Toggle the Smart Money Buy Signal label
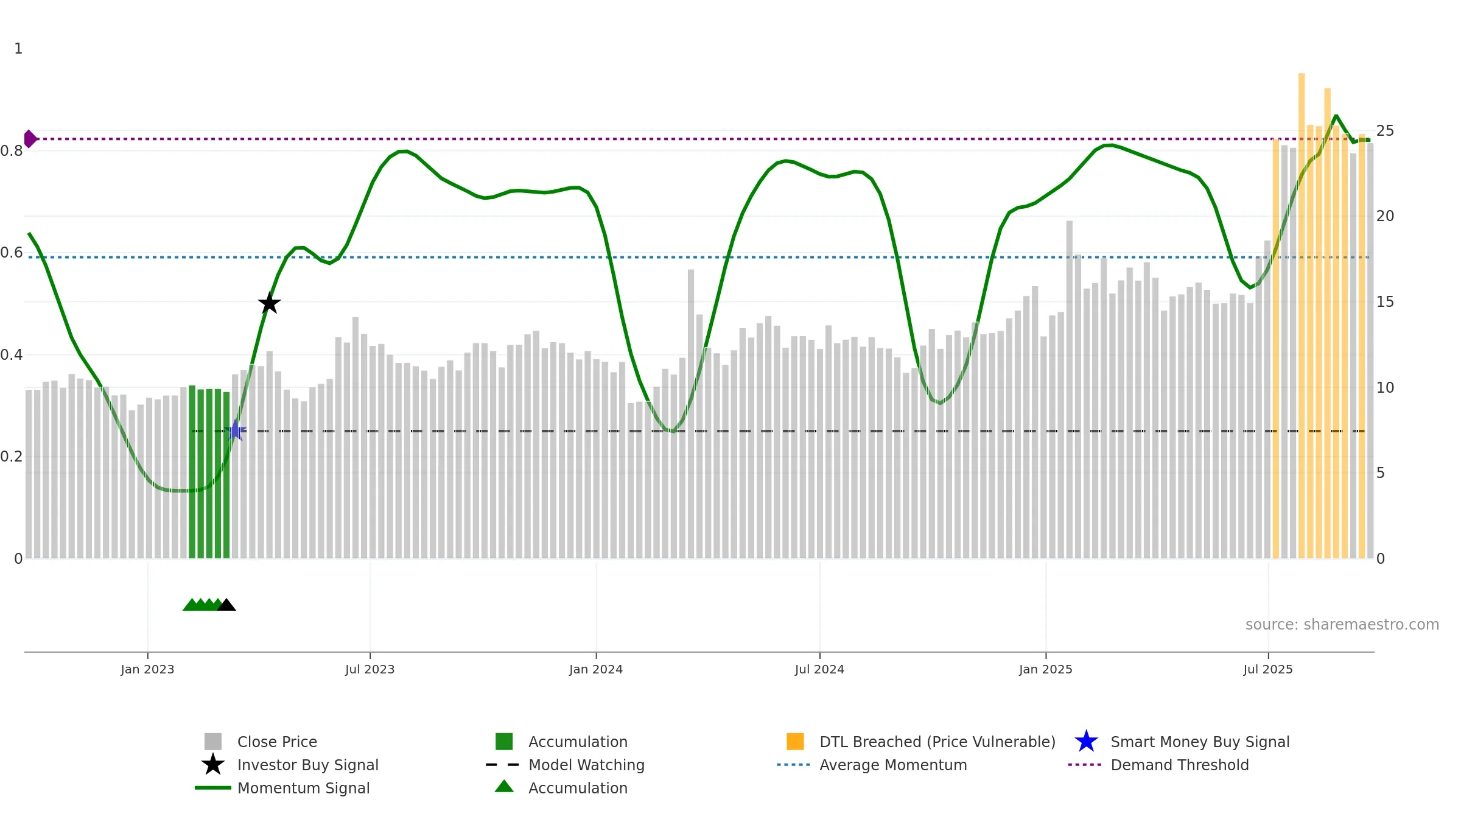Screen dimensions: 1461x822 (1200, 742)
